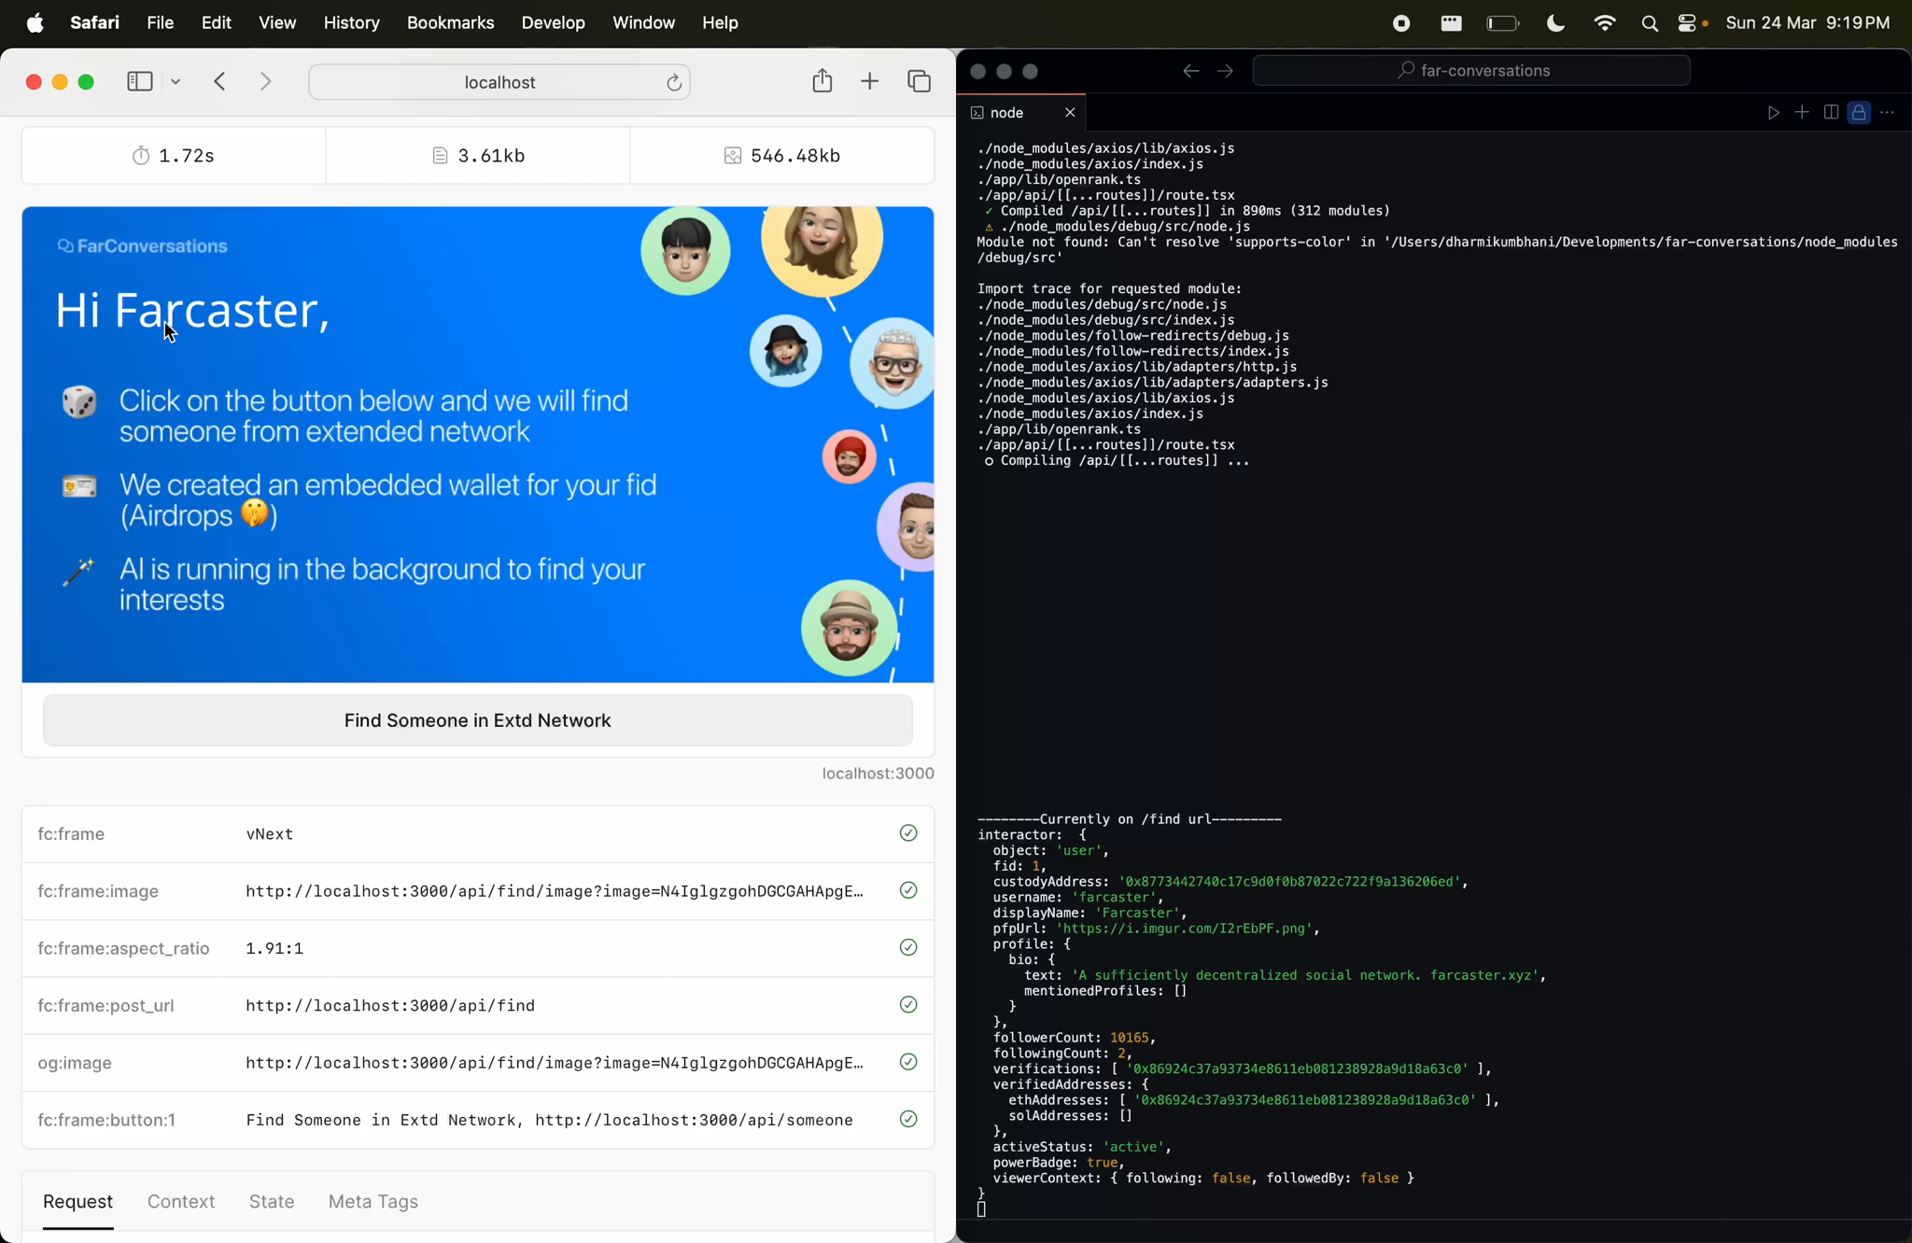Toggle the lock icon in terminal toolbar
Viewport: 1912px width, 1243px height.
pos(1860,113)
